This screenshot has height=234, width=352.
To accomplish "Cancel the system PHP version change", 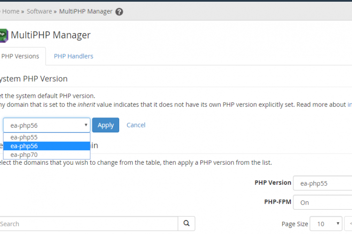I will 136,125.
